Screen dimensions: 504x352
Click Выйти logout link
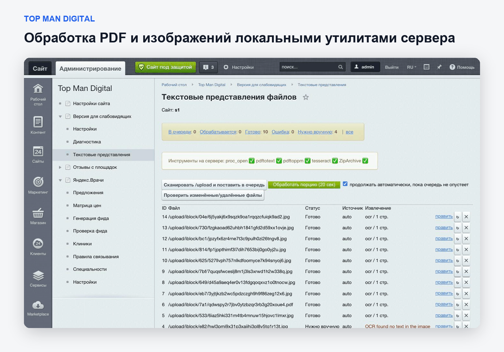tap(392, 67)
